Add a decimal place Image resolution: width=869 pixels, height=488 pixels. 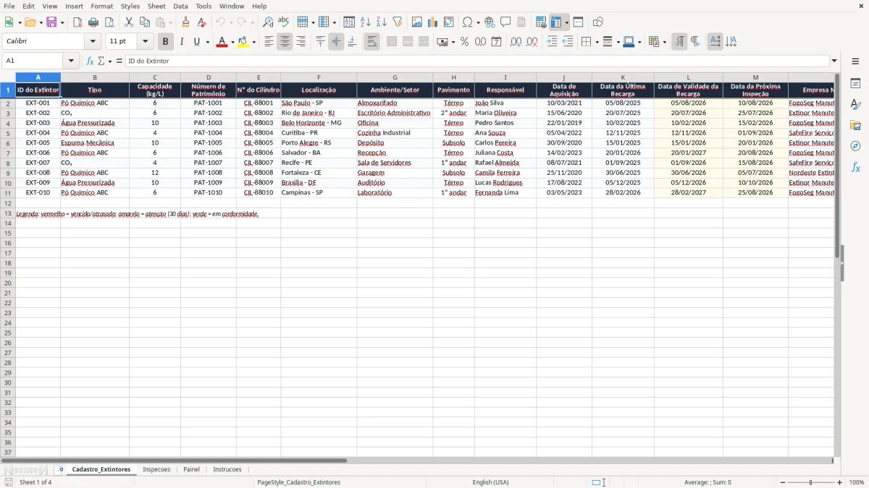(x=516, y=42)
